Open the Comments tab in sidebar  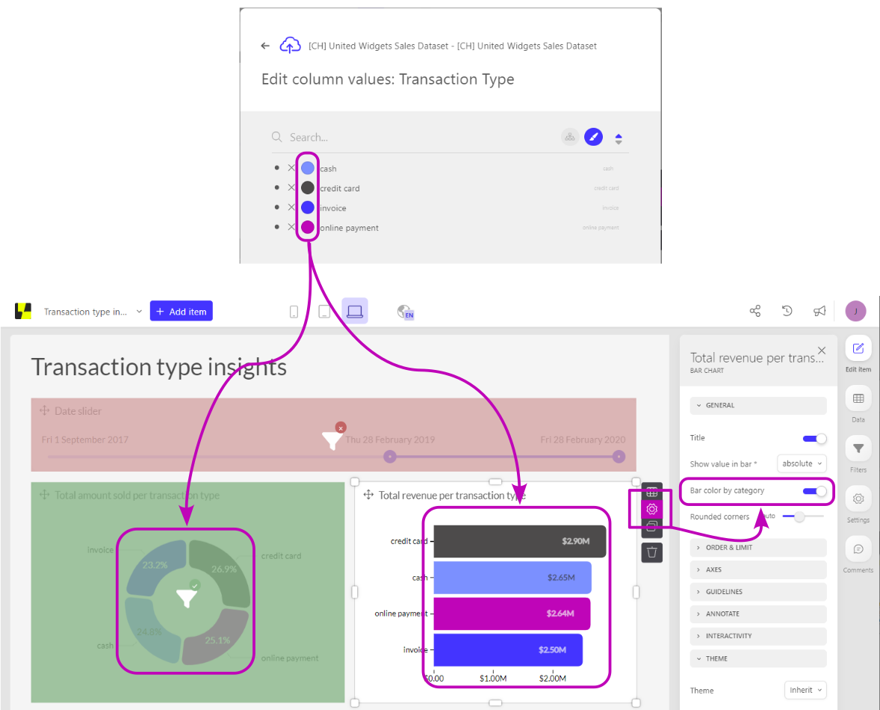coord(858,549)
